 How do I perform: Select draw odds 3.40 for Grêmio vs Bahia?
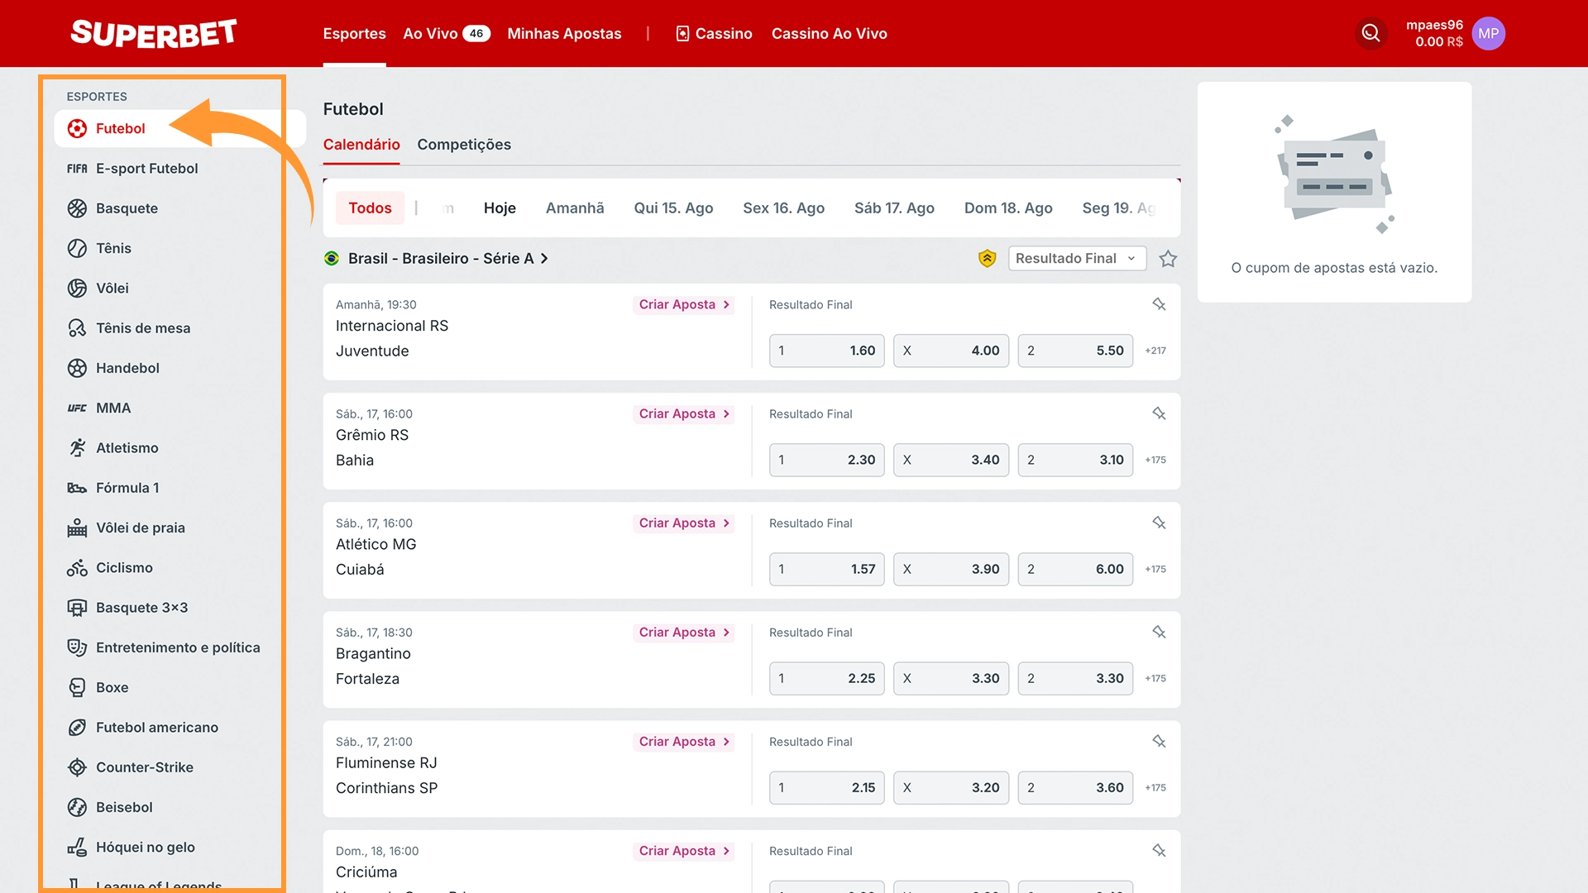point(951,460)
